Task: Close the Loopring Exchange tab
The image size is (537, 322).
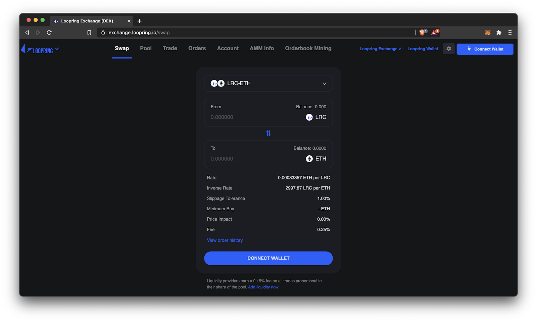Action: pos(129,21)
